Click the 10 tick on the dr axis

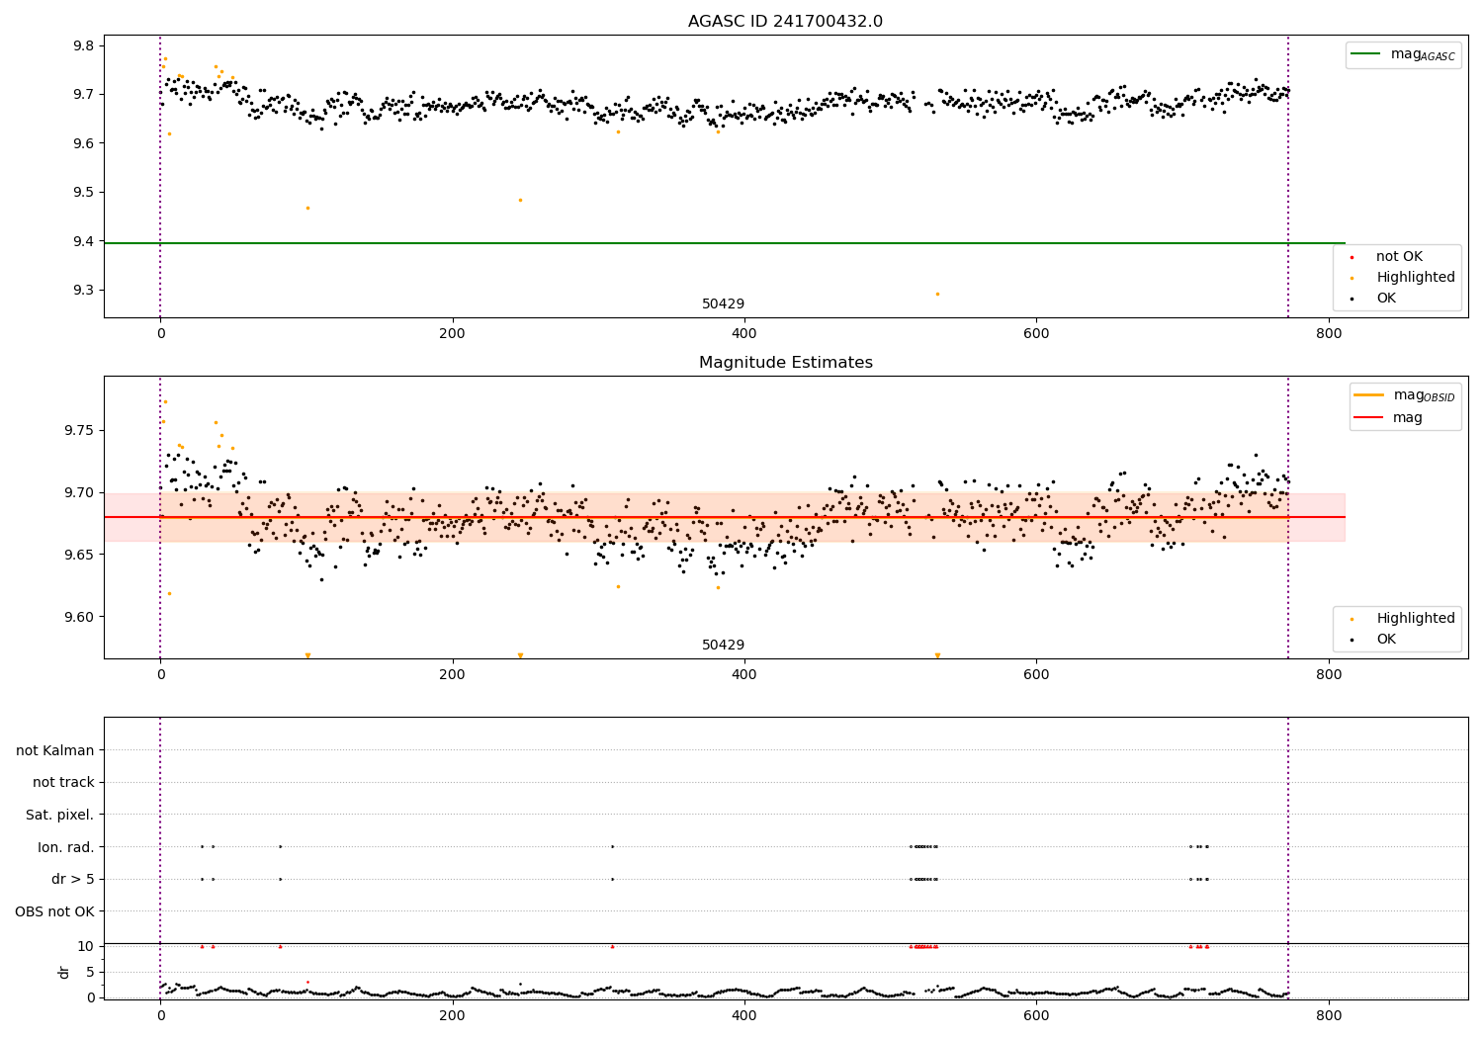point(86,947)
